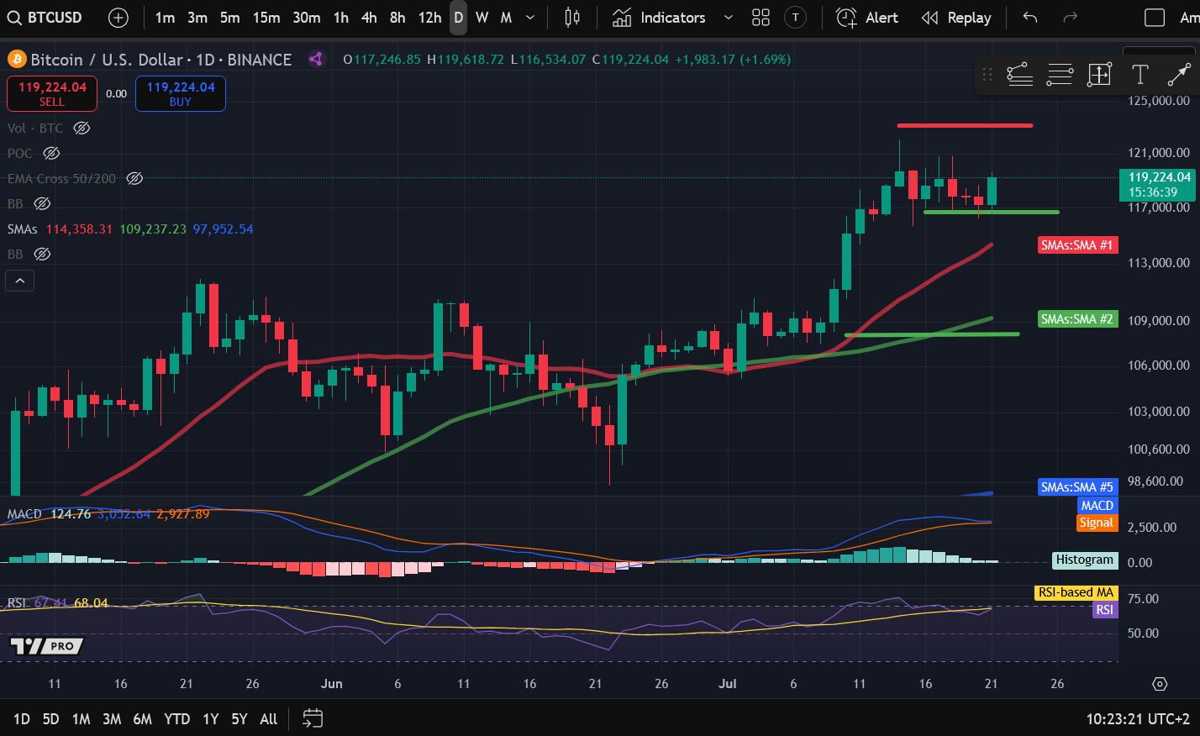The image size is (1200, 736).
Task: Grab the drawing toolbar drag handle
Action: 987,75
